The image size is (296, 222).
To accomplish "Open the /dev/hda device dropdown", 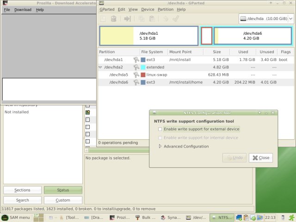I will [x=266, y=19].
